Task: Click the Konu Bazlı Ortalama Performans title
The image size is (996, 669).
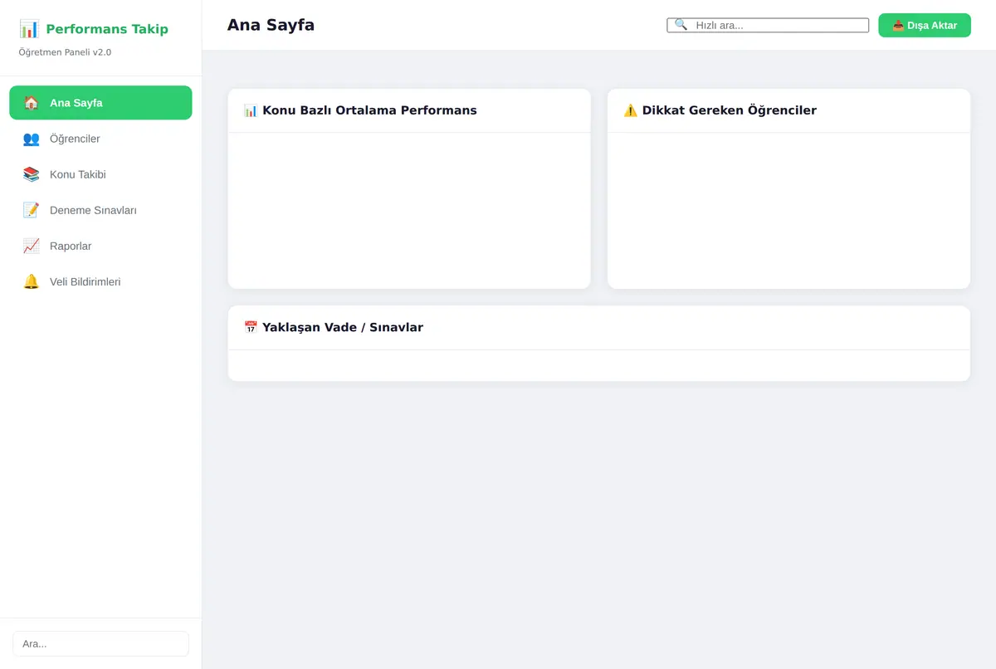Action: [369, 110]
